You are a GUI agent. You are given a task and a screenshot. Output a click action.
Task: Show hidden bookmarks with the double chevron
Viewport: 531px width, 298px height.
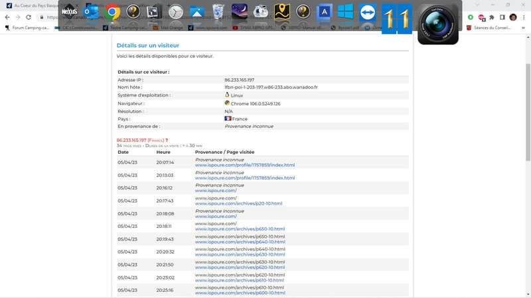tap(523, 28)
